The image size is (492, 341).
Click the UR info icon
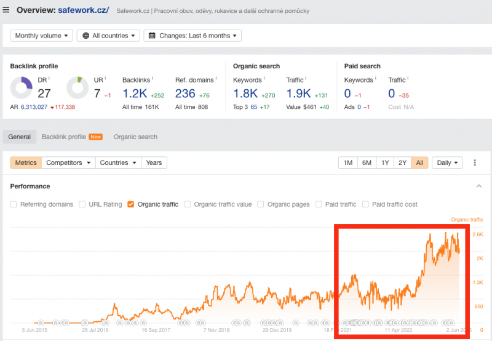pyautogui.click(x=105, y=78)
